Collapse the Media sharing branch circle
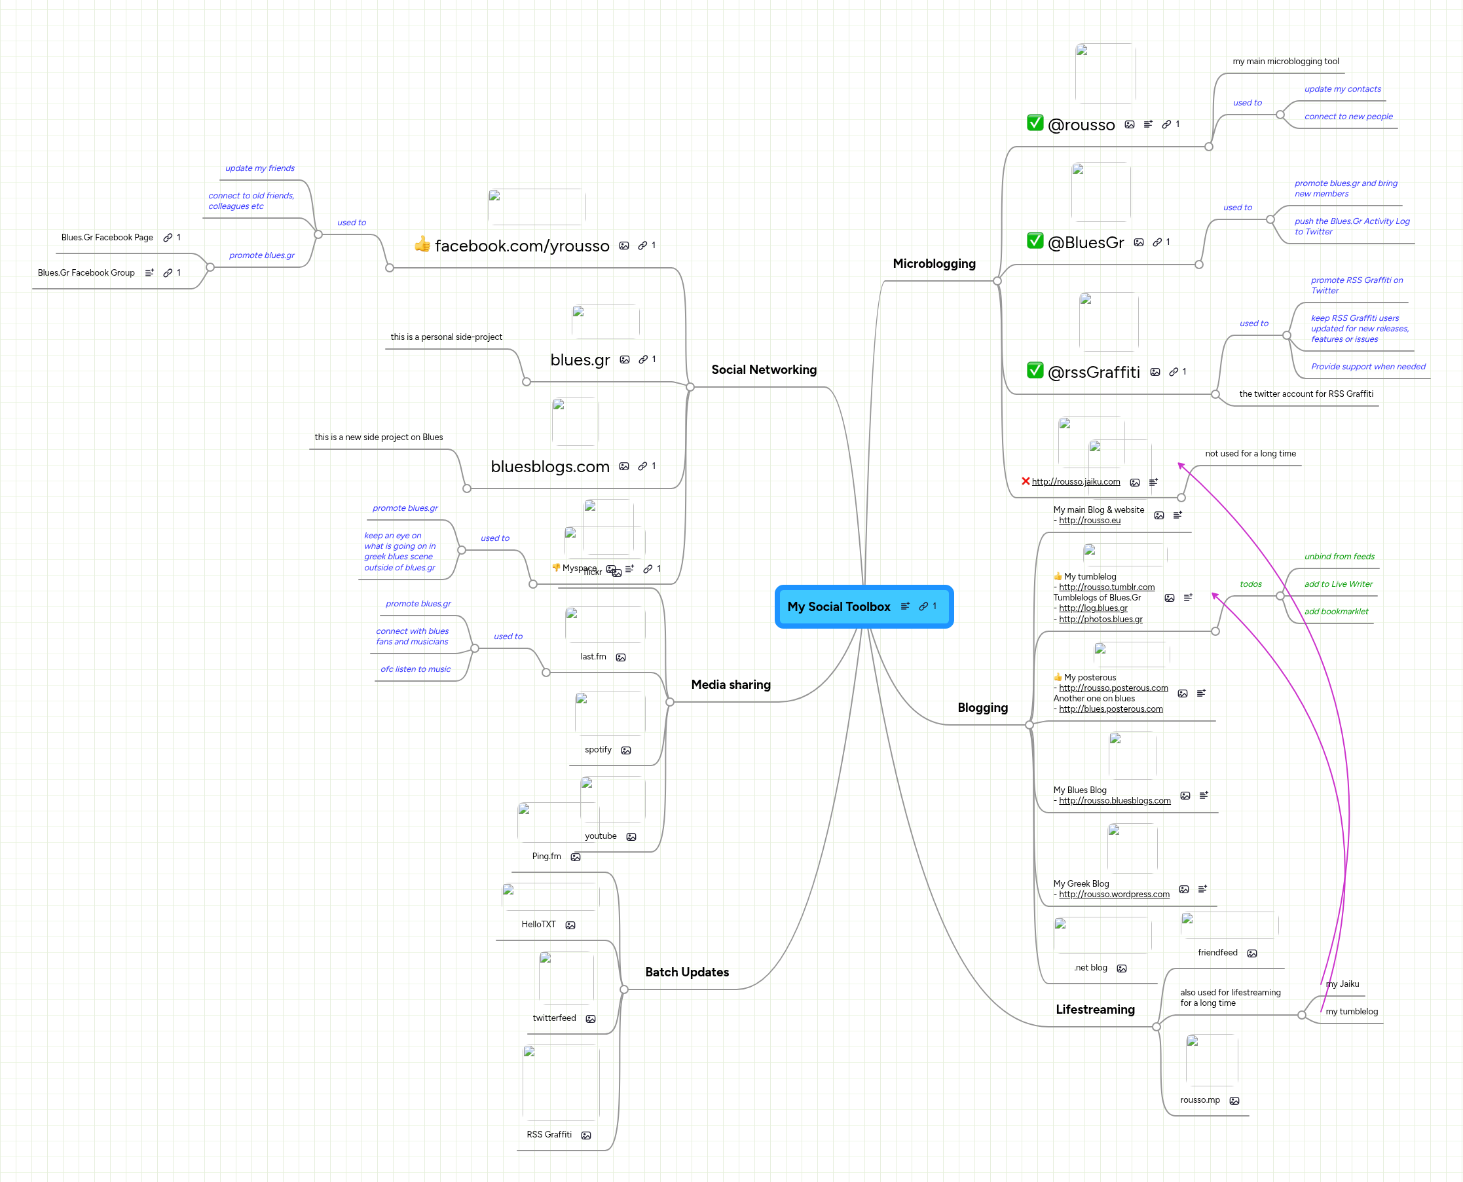1463x1182 pixels. (670, 702)
